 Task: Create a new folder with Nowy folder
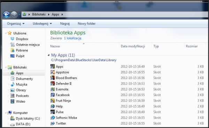point(86,24)
